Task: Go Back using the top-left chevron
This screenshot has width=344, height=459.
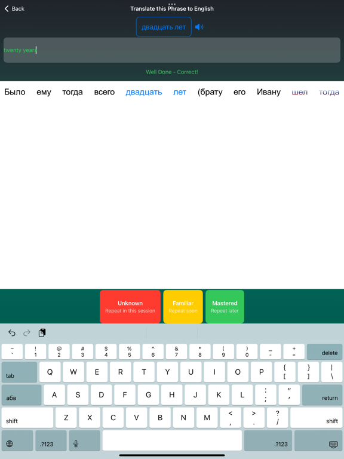Action: [14, 9]
